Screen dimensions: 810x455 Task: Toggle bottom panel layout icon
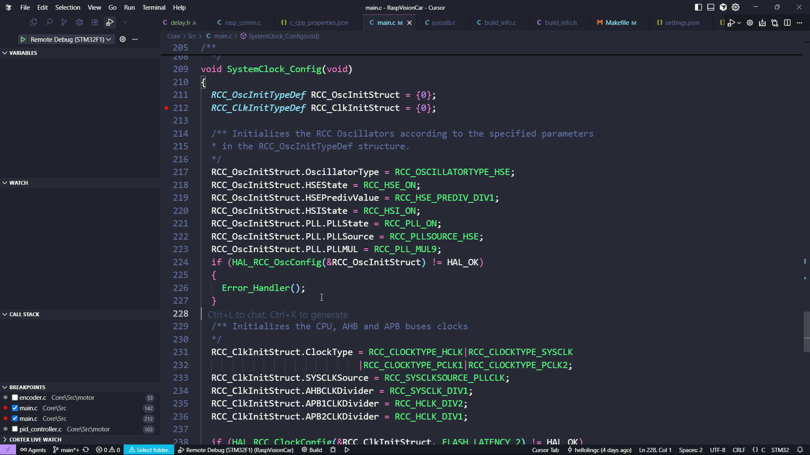(x=711, y=7)
